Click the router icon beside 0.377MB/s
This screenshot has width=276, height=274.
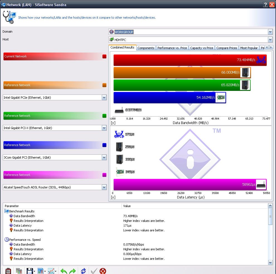click(x=119, y=110)
